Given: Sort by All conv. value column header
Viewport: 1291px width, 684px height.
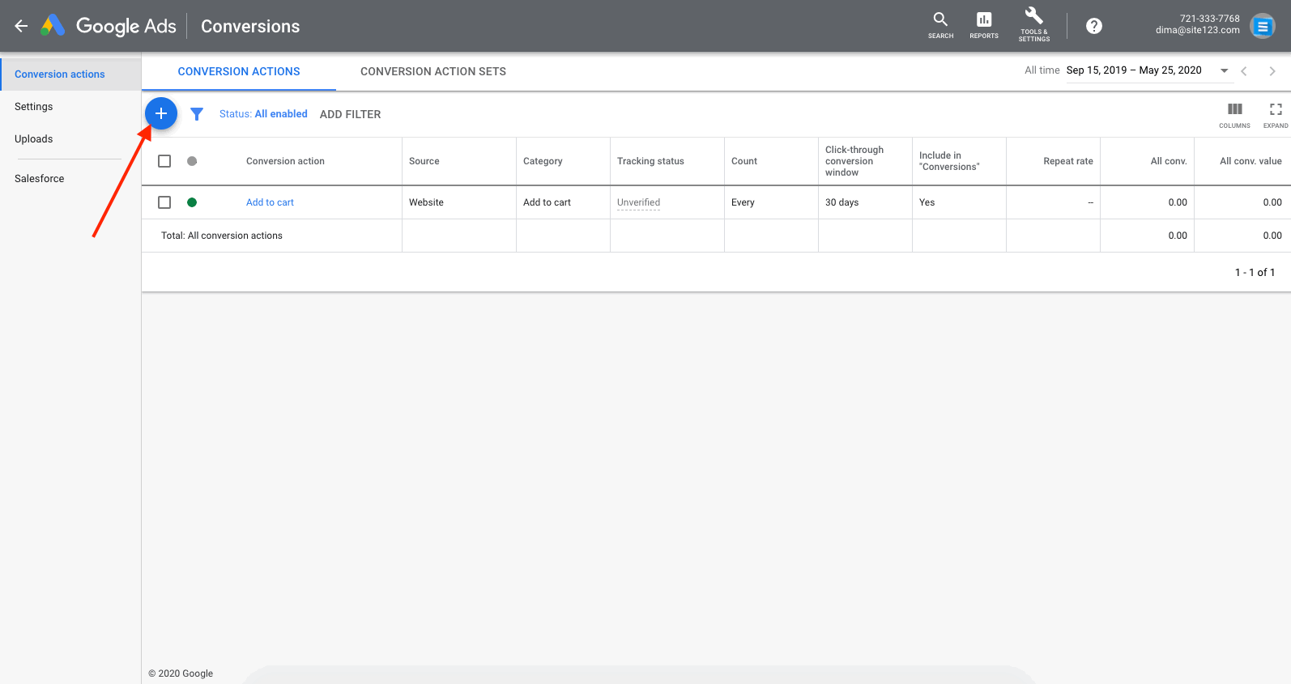Looking at the screenshot, I should point(1251,161).
